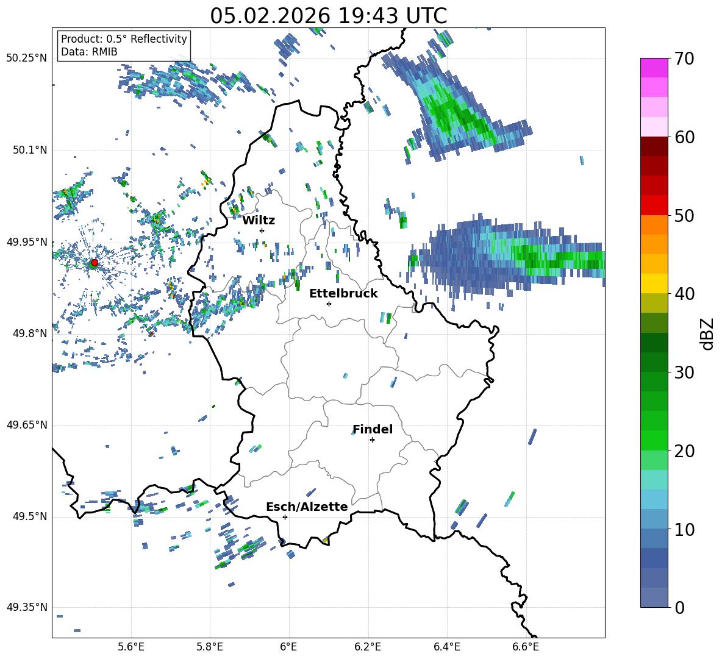Click the magenta top colorbar segment
Viewport: 722px width, 659px height.
[654, 68]
